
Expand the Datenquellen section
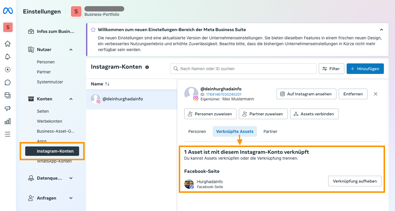tap(71, 178)
